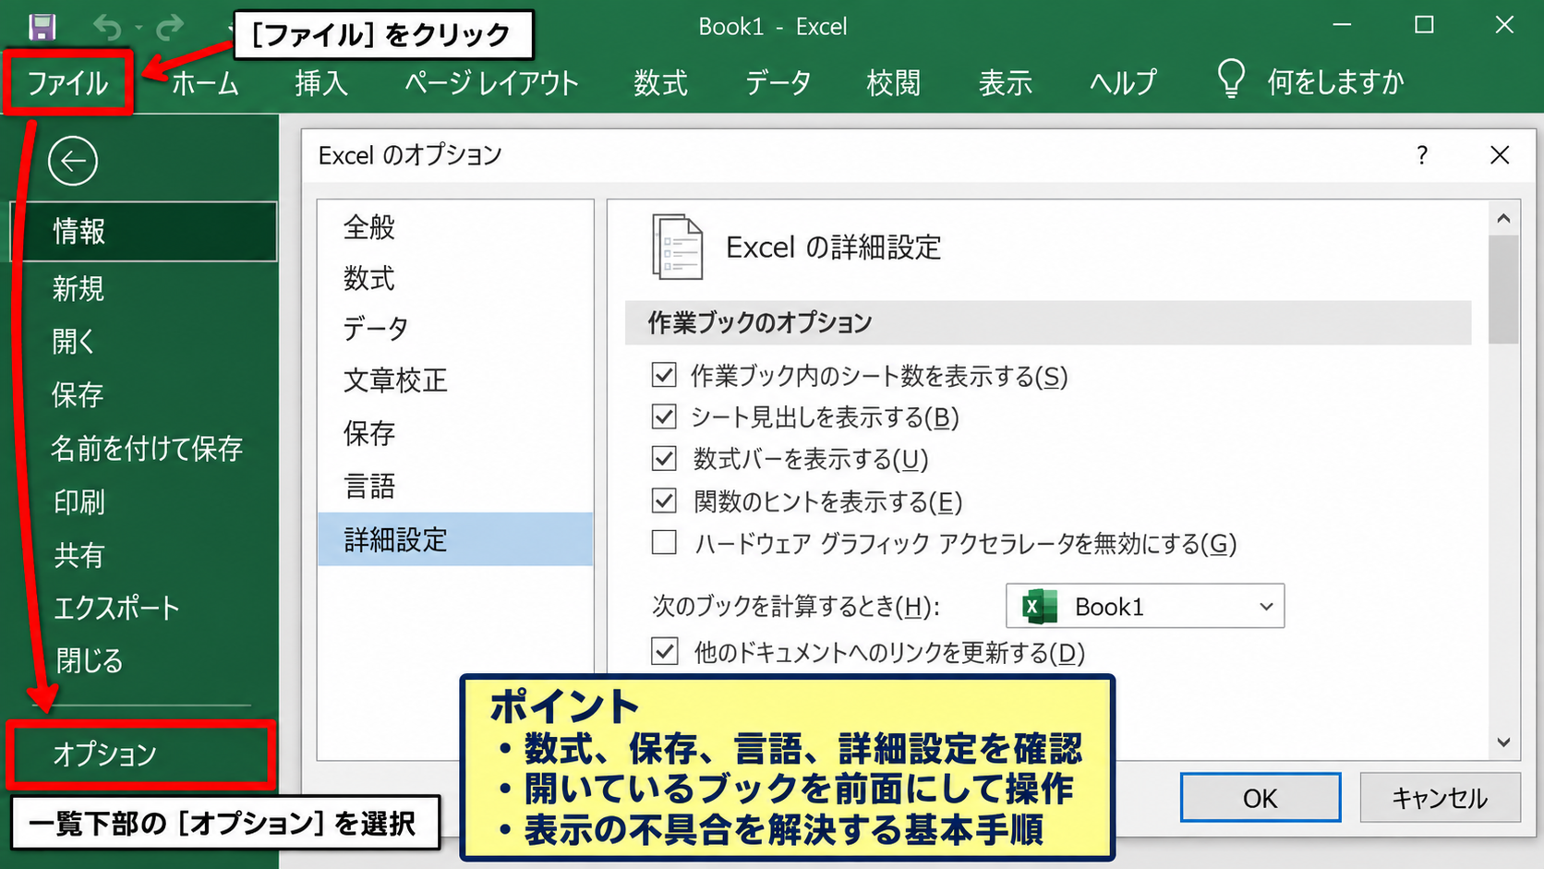Uncheck シート見出しを表示する checkbox
The image size is (1544, 869).
pyautogui.click(x=664, y=416)
